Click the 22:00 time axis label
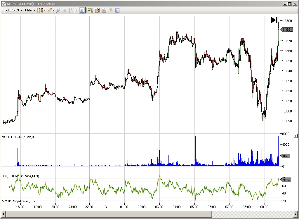The height and width of the screenshot is (219, 299). [x=89, y=207]
